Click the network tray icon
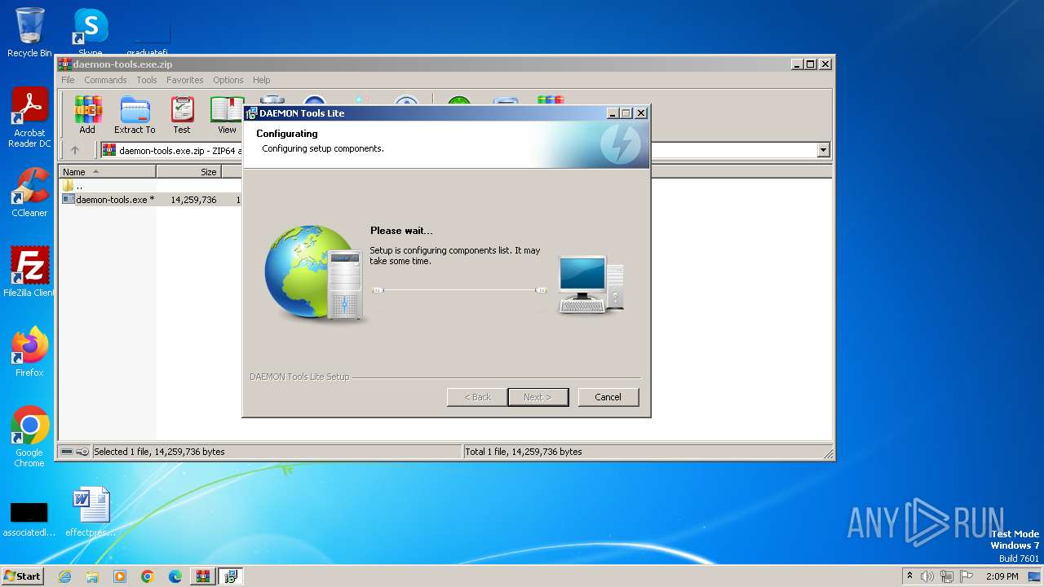 click(947, 576)
